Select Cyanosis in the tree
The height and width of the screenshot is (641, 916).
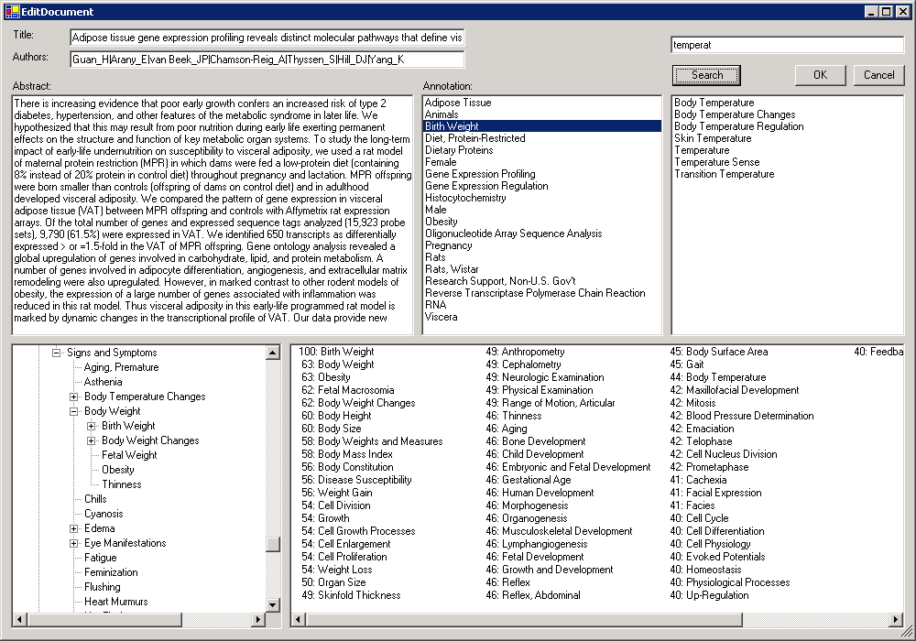(x=104, y=514)
